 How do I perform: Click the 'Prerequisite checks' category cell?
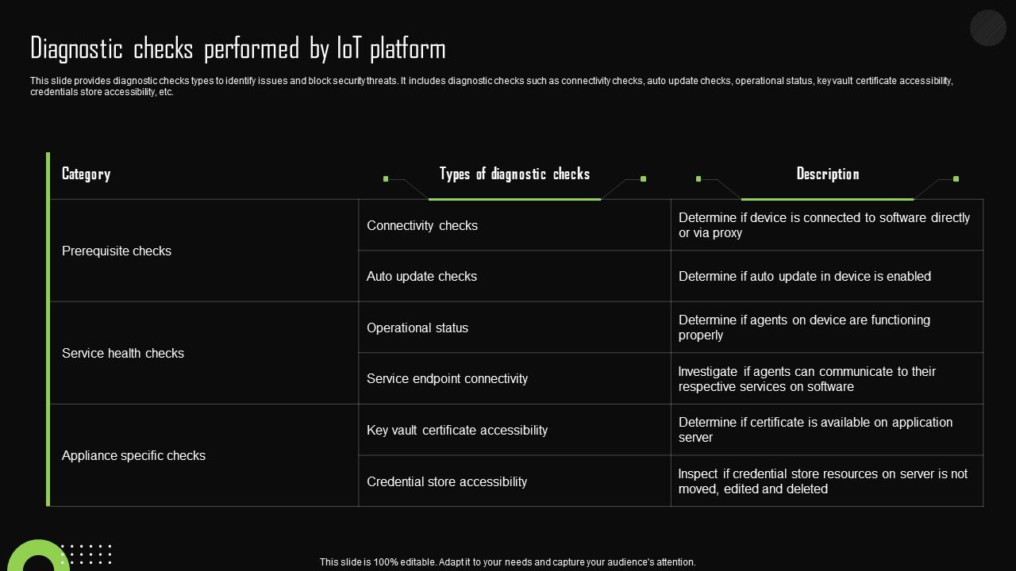204,251
